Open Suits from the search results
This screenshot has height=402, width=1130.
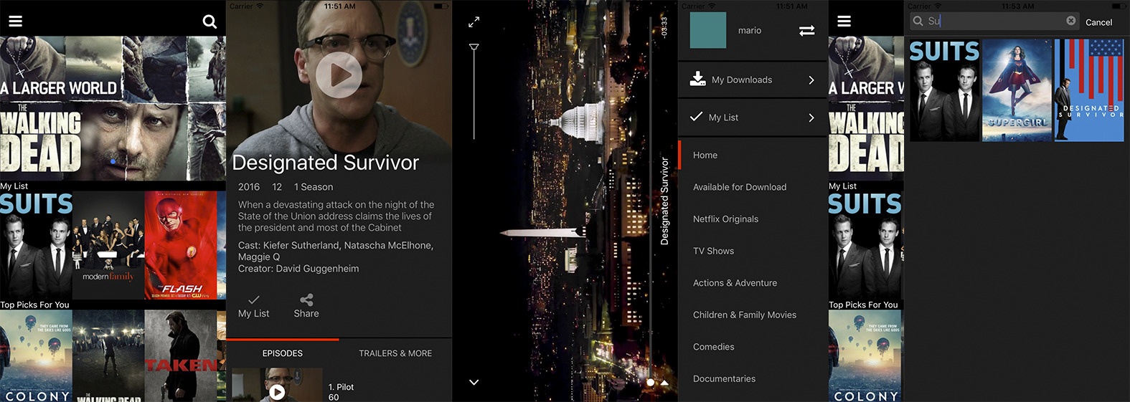(944, 90)
